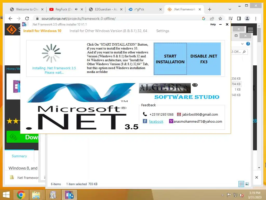This screenshot has width=266, height=200.
Task: Click the Explorer search box
Action: 239,52
